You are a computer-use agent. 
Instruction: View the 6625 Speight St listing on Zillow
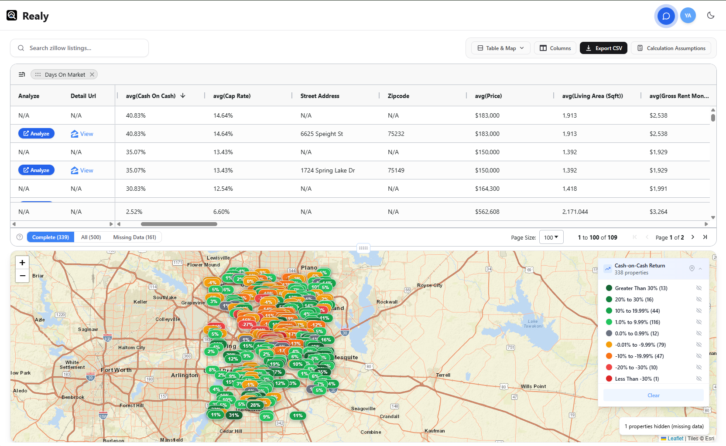(82, 134)
